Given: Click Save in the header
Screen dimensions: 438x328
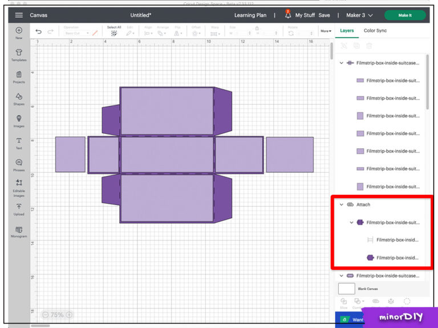Looking at the screenshot, I should 324,15.
